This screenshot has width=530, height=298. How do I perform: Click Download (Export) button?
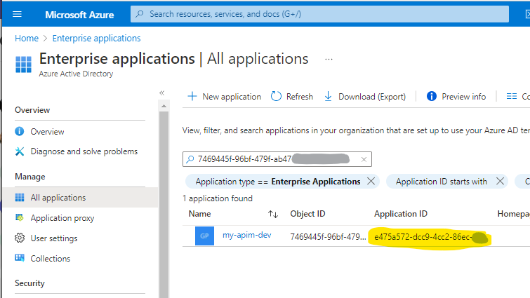(x=365, y=97)
